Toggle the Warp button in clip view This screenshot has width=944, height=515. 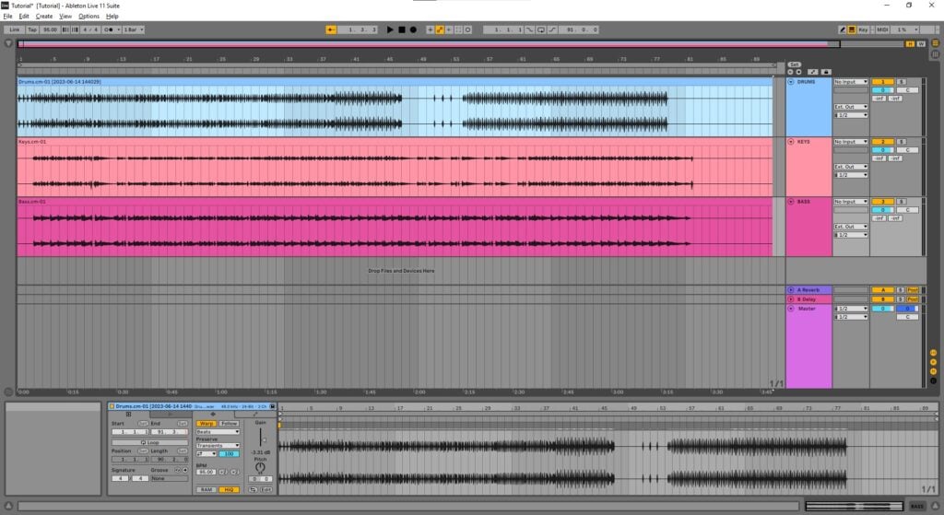tap(206, 424)
